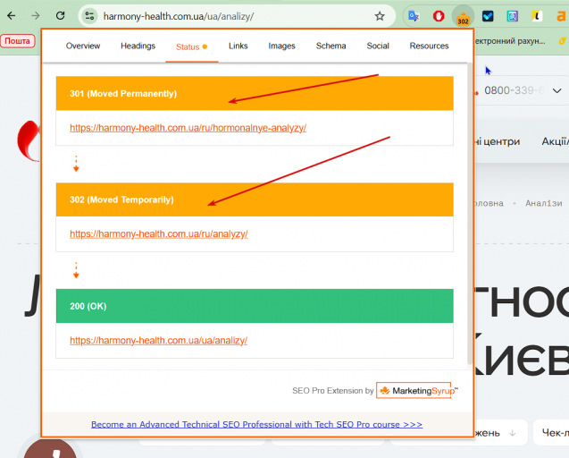Switch to the Overview tab
This screenshot has width=569, height=458.
83,46
